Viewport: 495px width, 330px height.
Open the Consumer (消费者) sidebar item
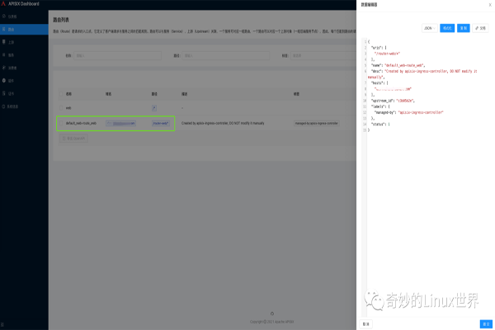pyautogui.click(x=24, y=68)
